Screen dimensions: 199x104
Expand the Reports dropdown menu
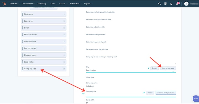(88, 4)
